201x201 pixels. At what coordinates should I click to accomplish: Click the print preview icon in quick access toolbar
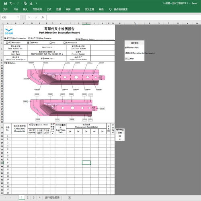pos(31,3)
